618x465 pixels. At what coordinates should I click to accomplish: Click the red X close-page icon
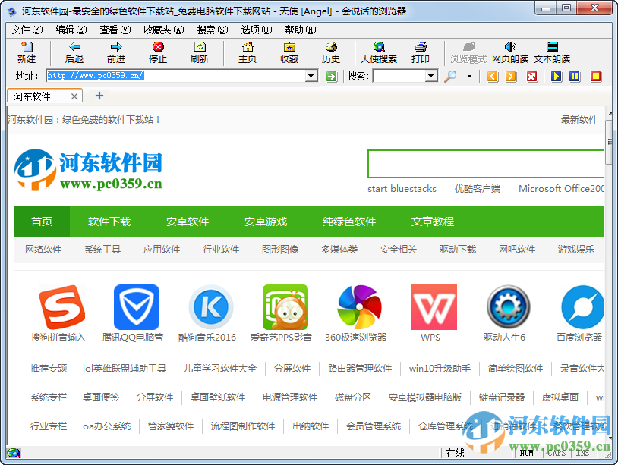click(532, 76)
